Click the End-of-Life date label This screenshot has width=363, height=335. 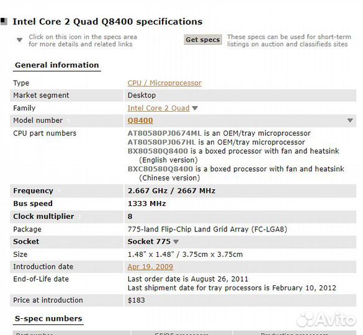point(41,279)
